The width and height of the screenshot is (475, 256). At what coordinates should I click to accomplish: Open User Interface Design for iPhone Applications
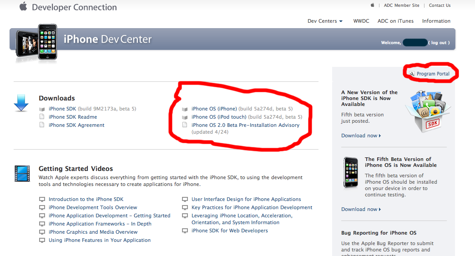point(246,199)
